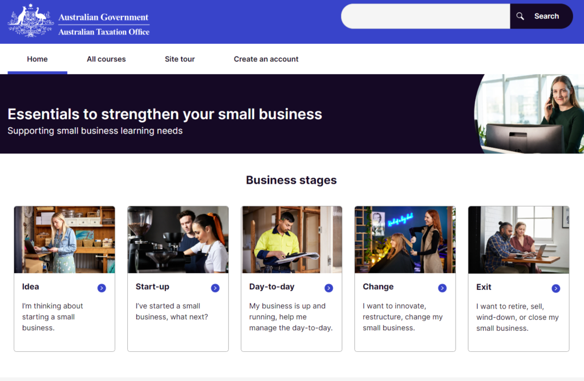Open the Day-to-day card arrow icon

pos(328,288)
